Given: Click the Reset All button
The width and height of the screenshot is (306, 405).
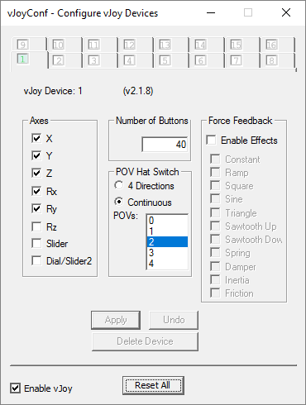Looking at the screenshot, I should coord(153,385).
